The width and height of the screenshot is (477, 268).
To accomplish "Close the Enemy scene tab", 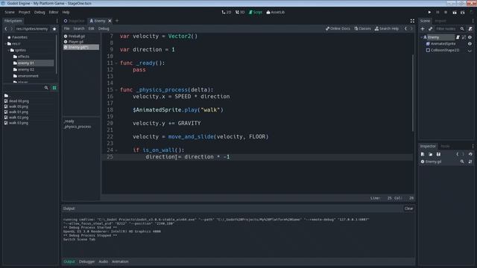I will click(x=110, y=21).
